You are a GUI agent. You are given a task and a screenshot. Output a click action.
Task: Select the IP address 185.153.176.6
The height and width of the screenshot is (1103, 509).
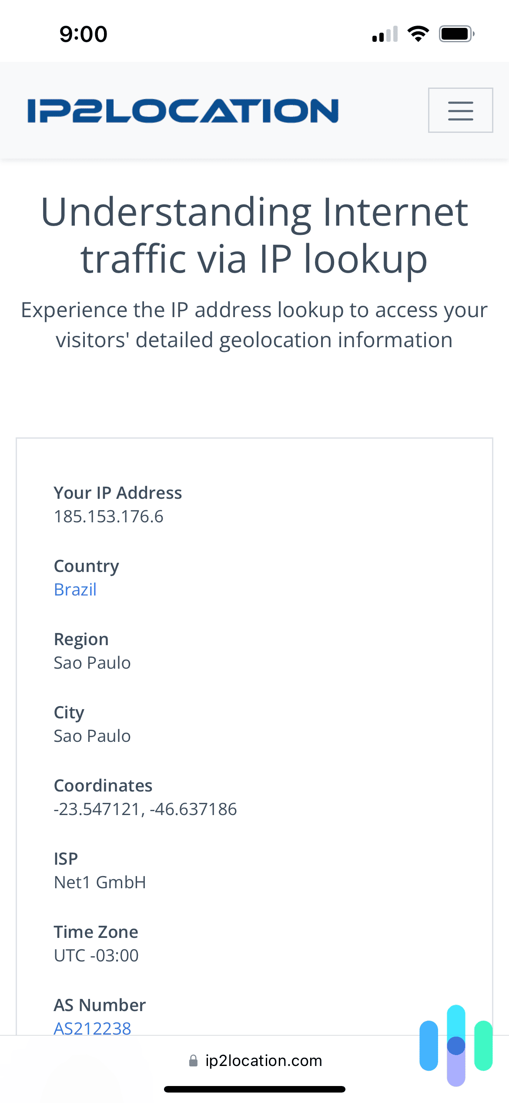[109, 517]
